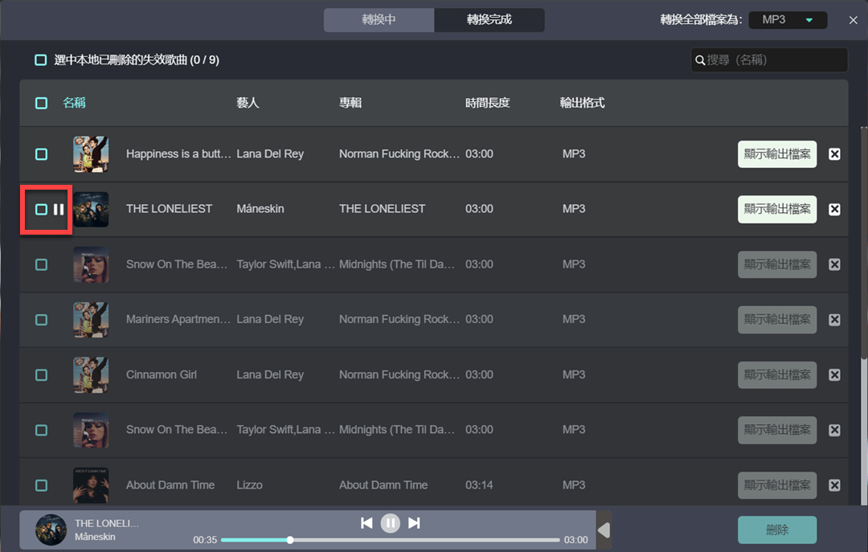Pause playback in bottom player bar
Image resolution: width=868 pixels, height=552 pixels.
point(391,523)
